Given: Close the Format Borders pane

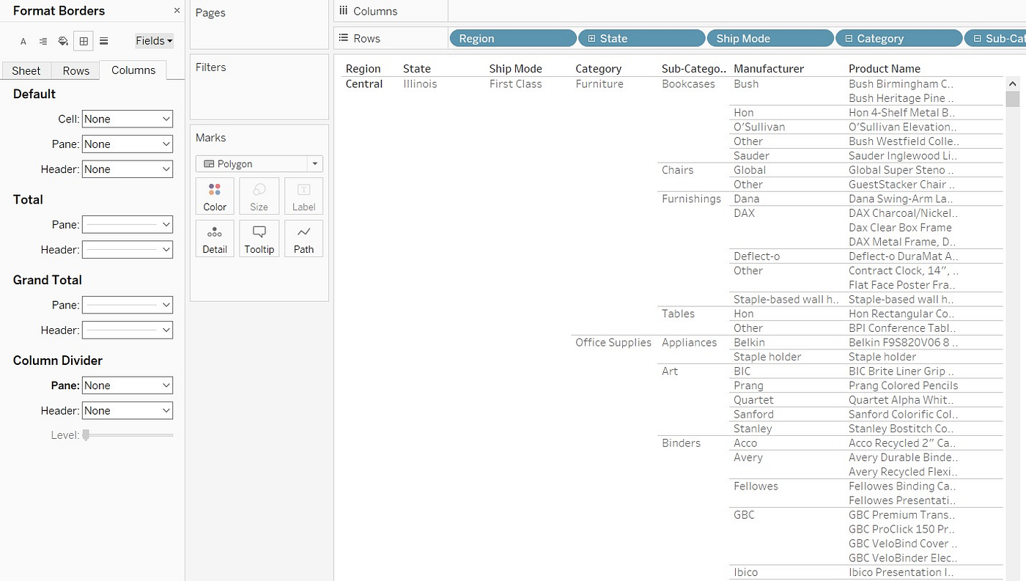Looking at the screenshot, I should (x=177, y=10).
